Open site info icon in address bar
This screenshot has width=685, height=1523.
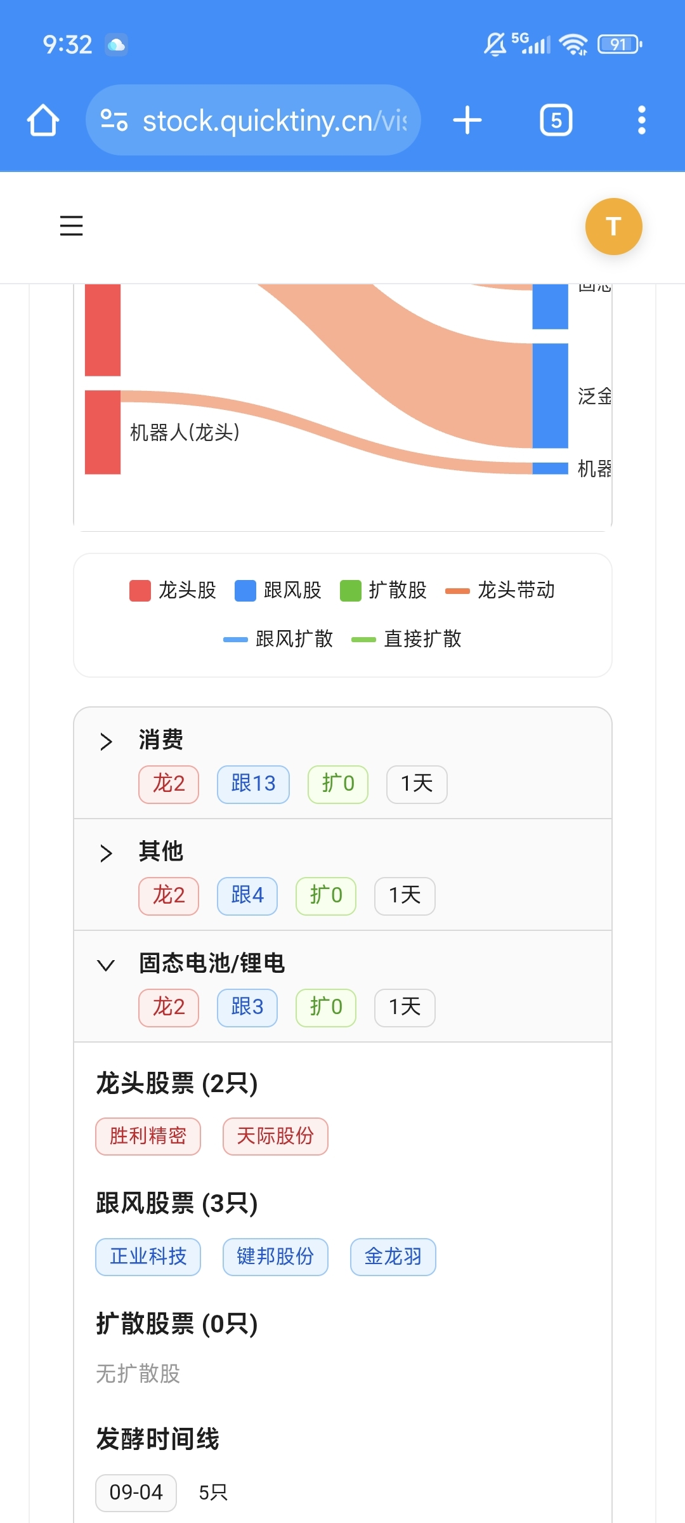(x=115, y=120)
